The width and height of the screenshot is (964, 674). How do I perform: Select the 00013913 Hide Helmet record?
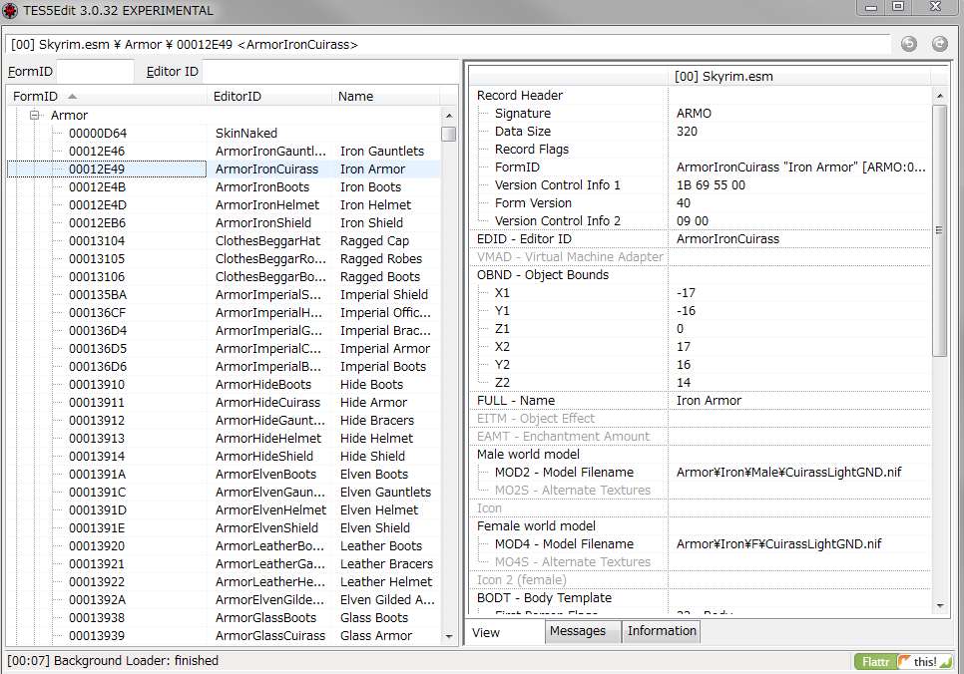click(x=224, y=438)
